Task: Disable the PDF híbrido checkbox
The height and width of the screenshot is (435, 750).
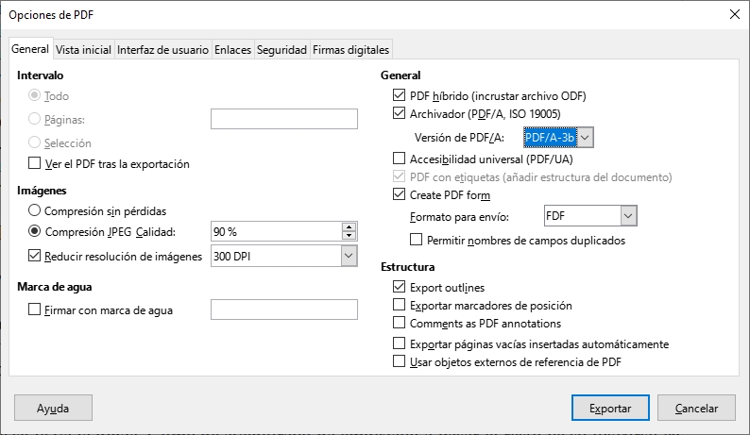Action: tap(399, 96)
